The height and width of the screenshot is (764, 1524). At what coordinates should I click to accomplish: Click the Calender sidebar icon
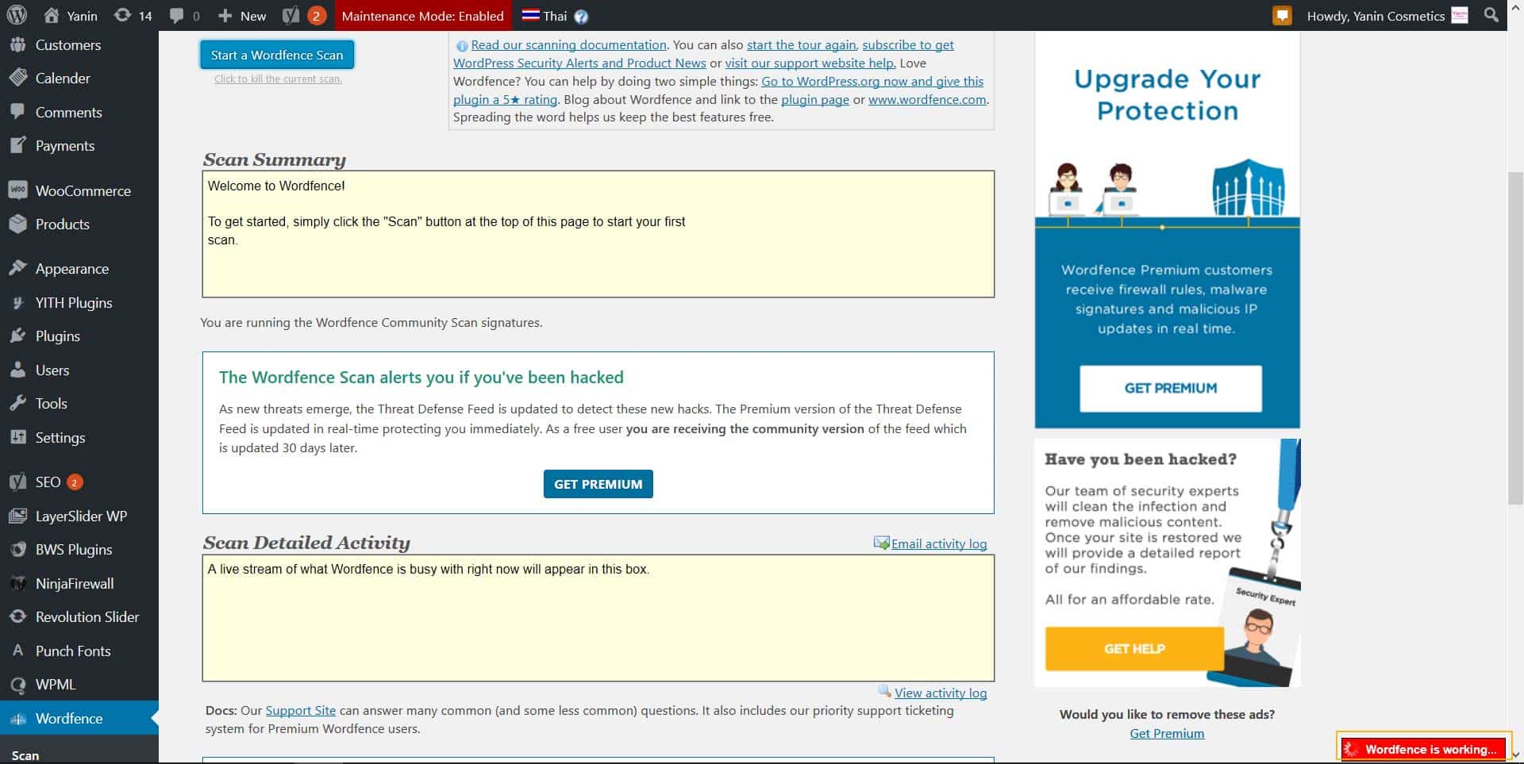pos(17,78)
